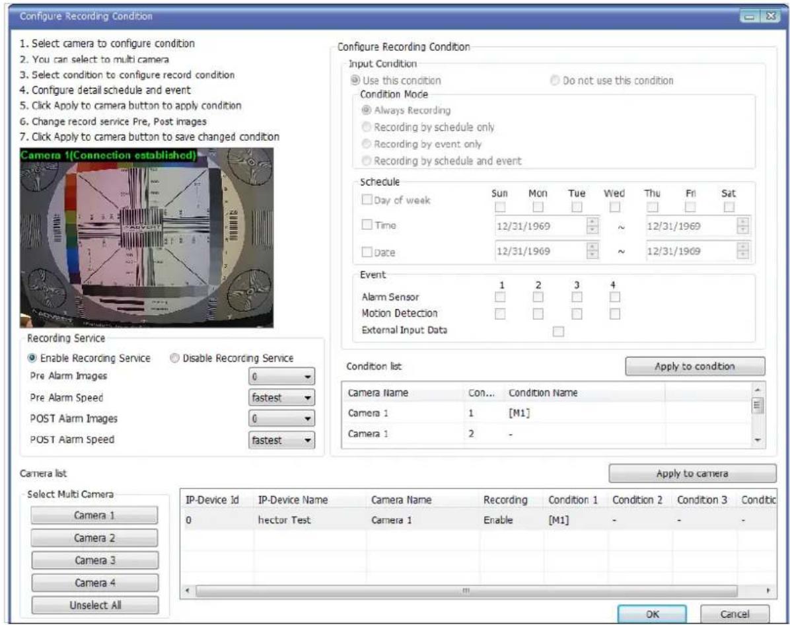Check the Wed day checkbox
This screenshot has width=790, height=625.
[x=615, y=207]
